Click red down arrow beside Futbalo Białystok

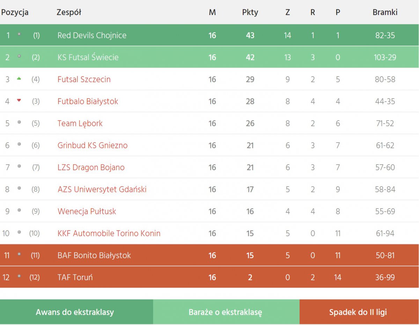point(19,101)
